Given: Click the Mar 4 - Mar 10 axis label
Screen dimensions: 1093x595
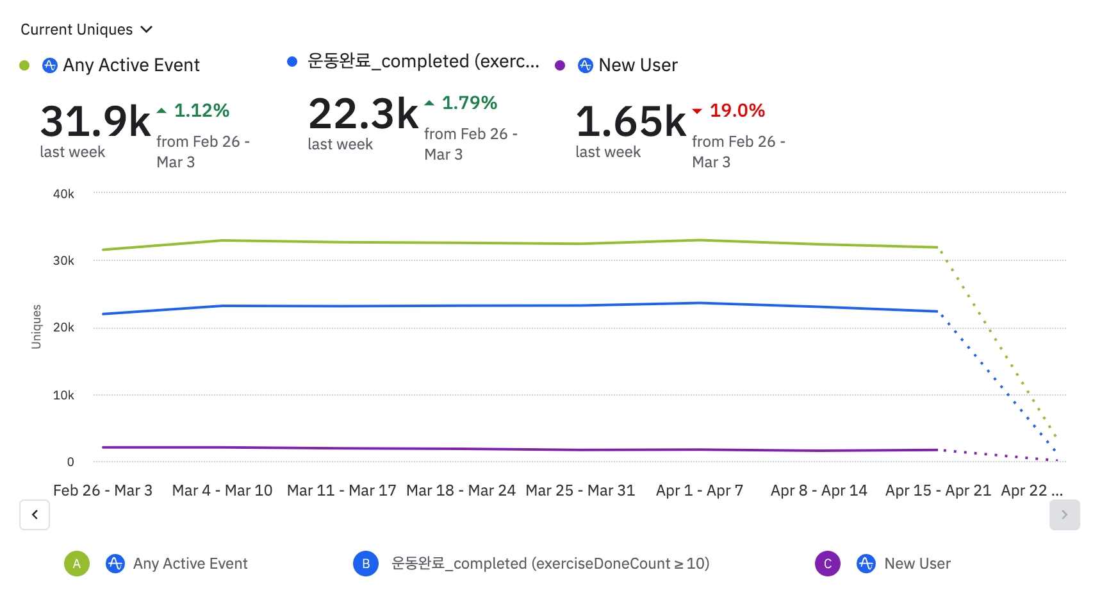Looking at the screenshot, I should coord(222,490).
